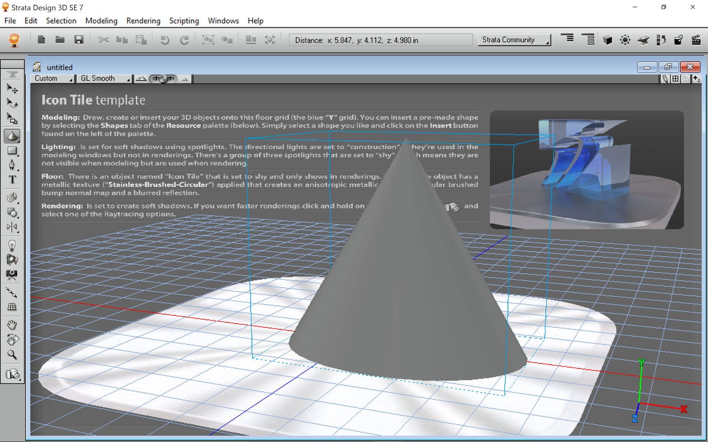Select the Object Scale tool
The image size is (708, 442).
12,118
